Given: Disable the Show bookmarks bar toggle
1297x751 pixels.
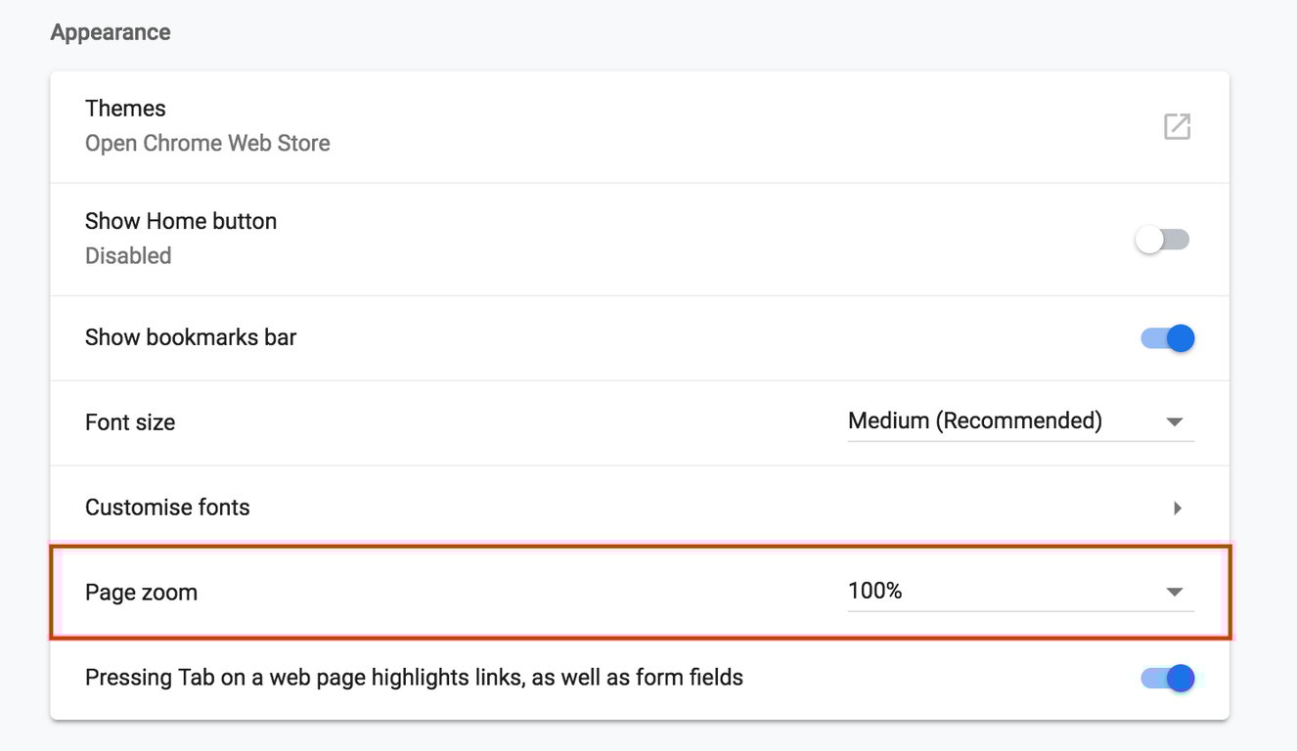Looking at the screenshot, I should click(x=1168, y=338).
